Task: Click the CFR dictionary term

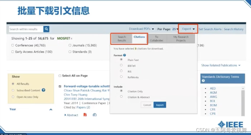Action: [x=213, y=109]
